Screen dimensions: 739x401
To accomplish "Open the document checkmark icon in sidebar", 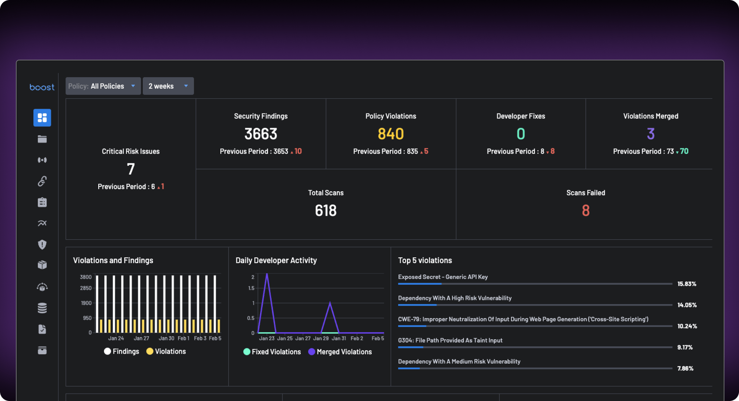I will point(42,329).
